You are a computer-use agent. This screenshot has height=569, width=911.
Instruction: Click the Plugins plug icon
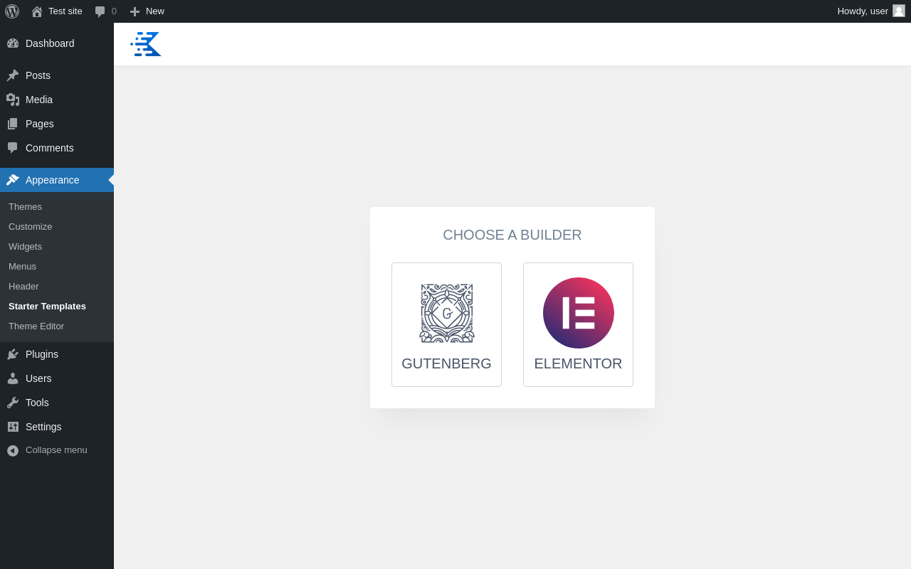(x=13, y=354)
